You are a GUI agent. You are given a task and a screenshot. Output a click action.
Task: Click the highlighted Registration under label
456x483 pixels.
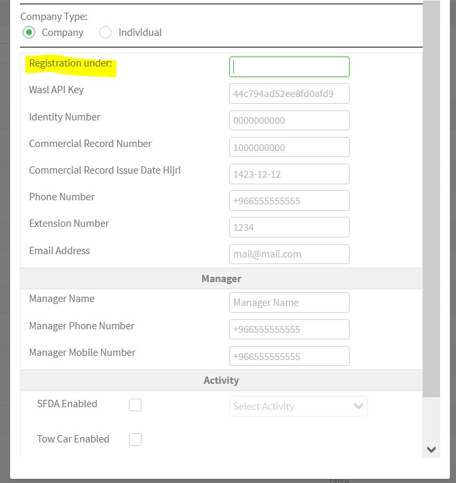click(70, 63)
